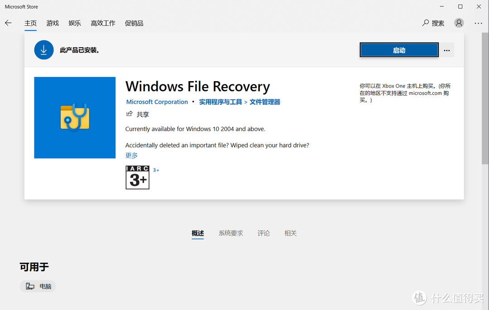
Task: Open the Microsoft Corporation publisher link
Action: pos(157,102)
